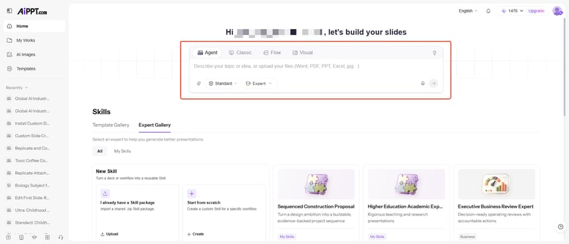569x244 pixels.
Task: Click the graduation cap icon in sidebar footer
Action: point(34,237)
